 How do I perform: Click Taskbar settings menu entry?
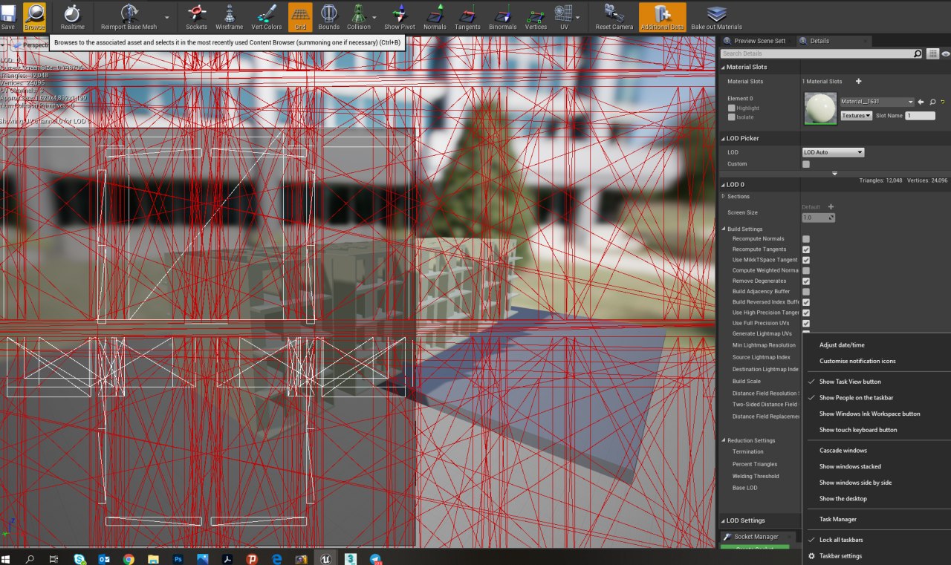click(x=840, y=556)
